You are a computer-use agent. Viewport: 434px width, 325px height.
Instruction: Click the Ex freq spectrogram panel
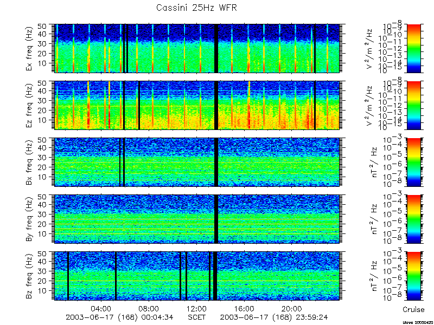pos(197,48)
